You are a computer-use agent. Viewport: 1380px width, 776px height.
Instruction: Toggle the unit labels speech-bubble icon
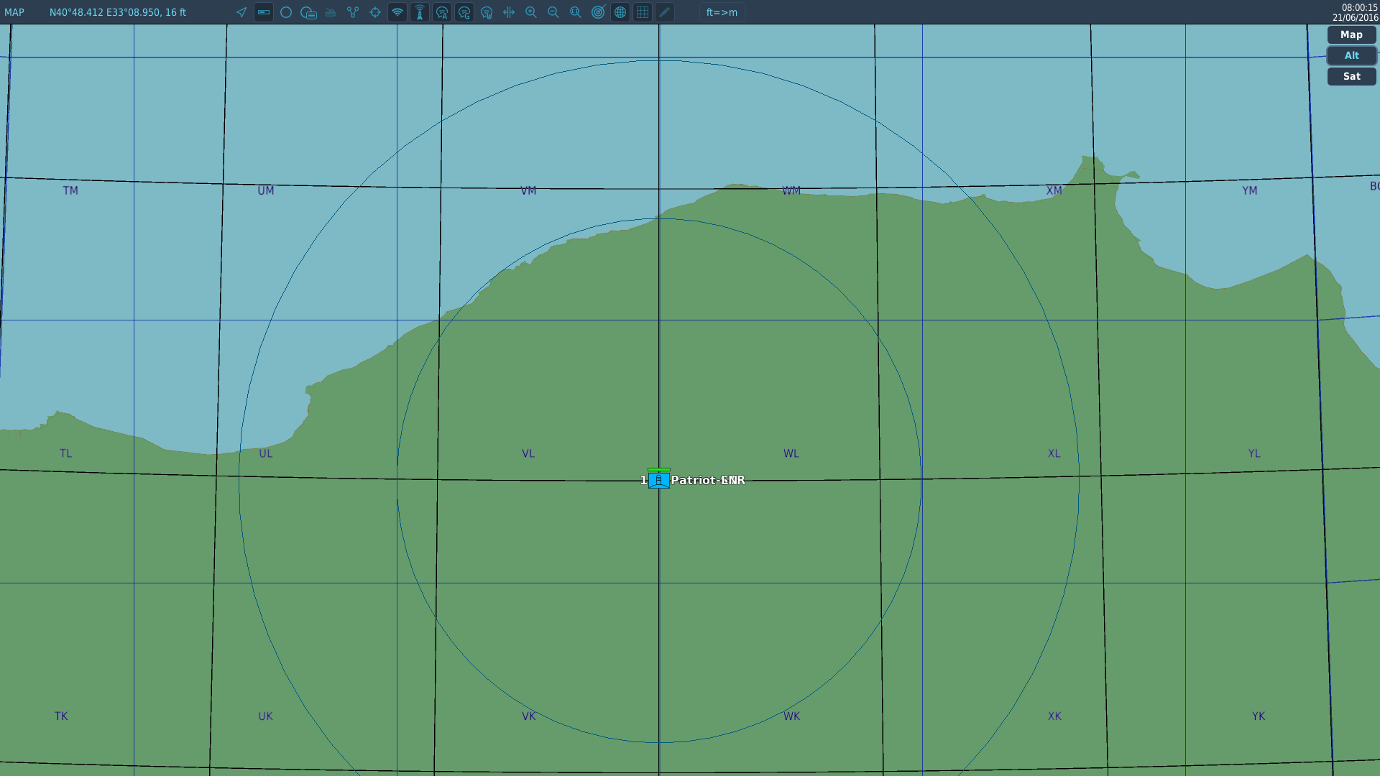tap(308, 12)
